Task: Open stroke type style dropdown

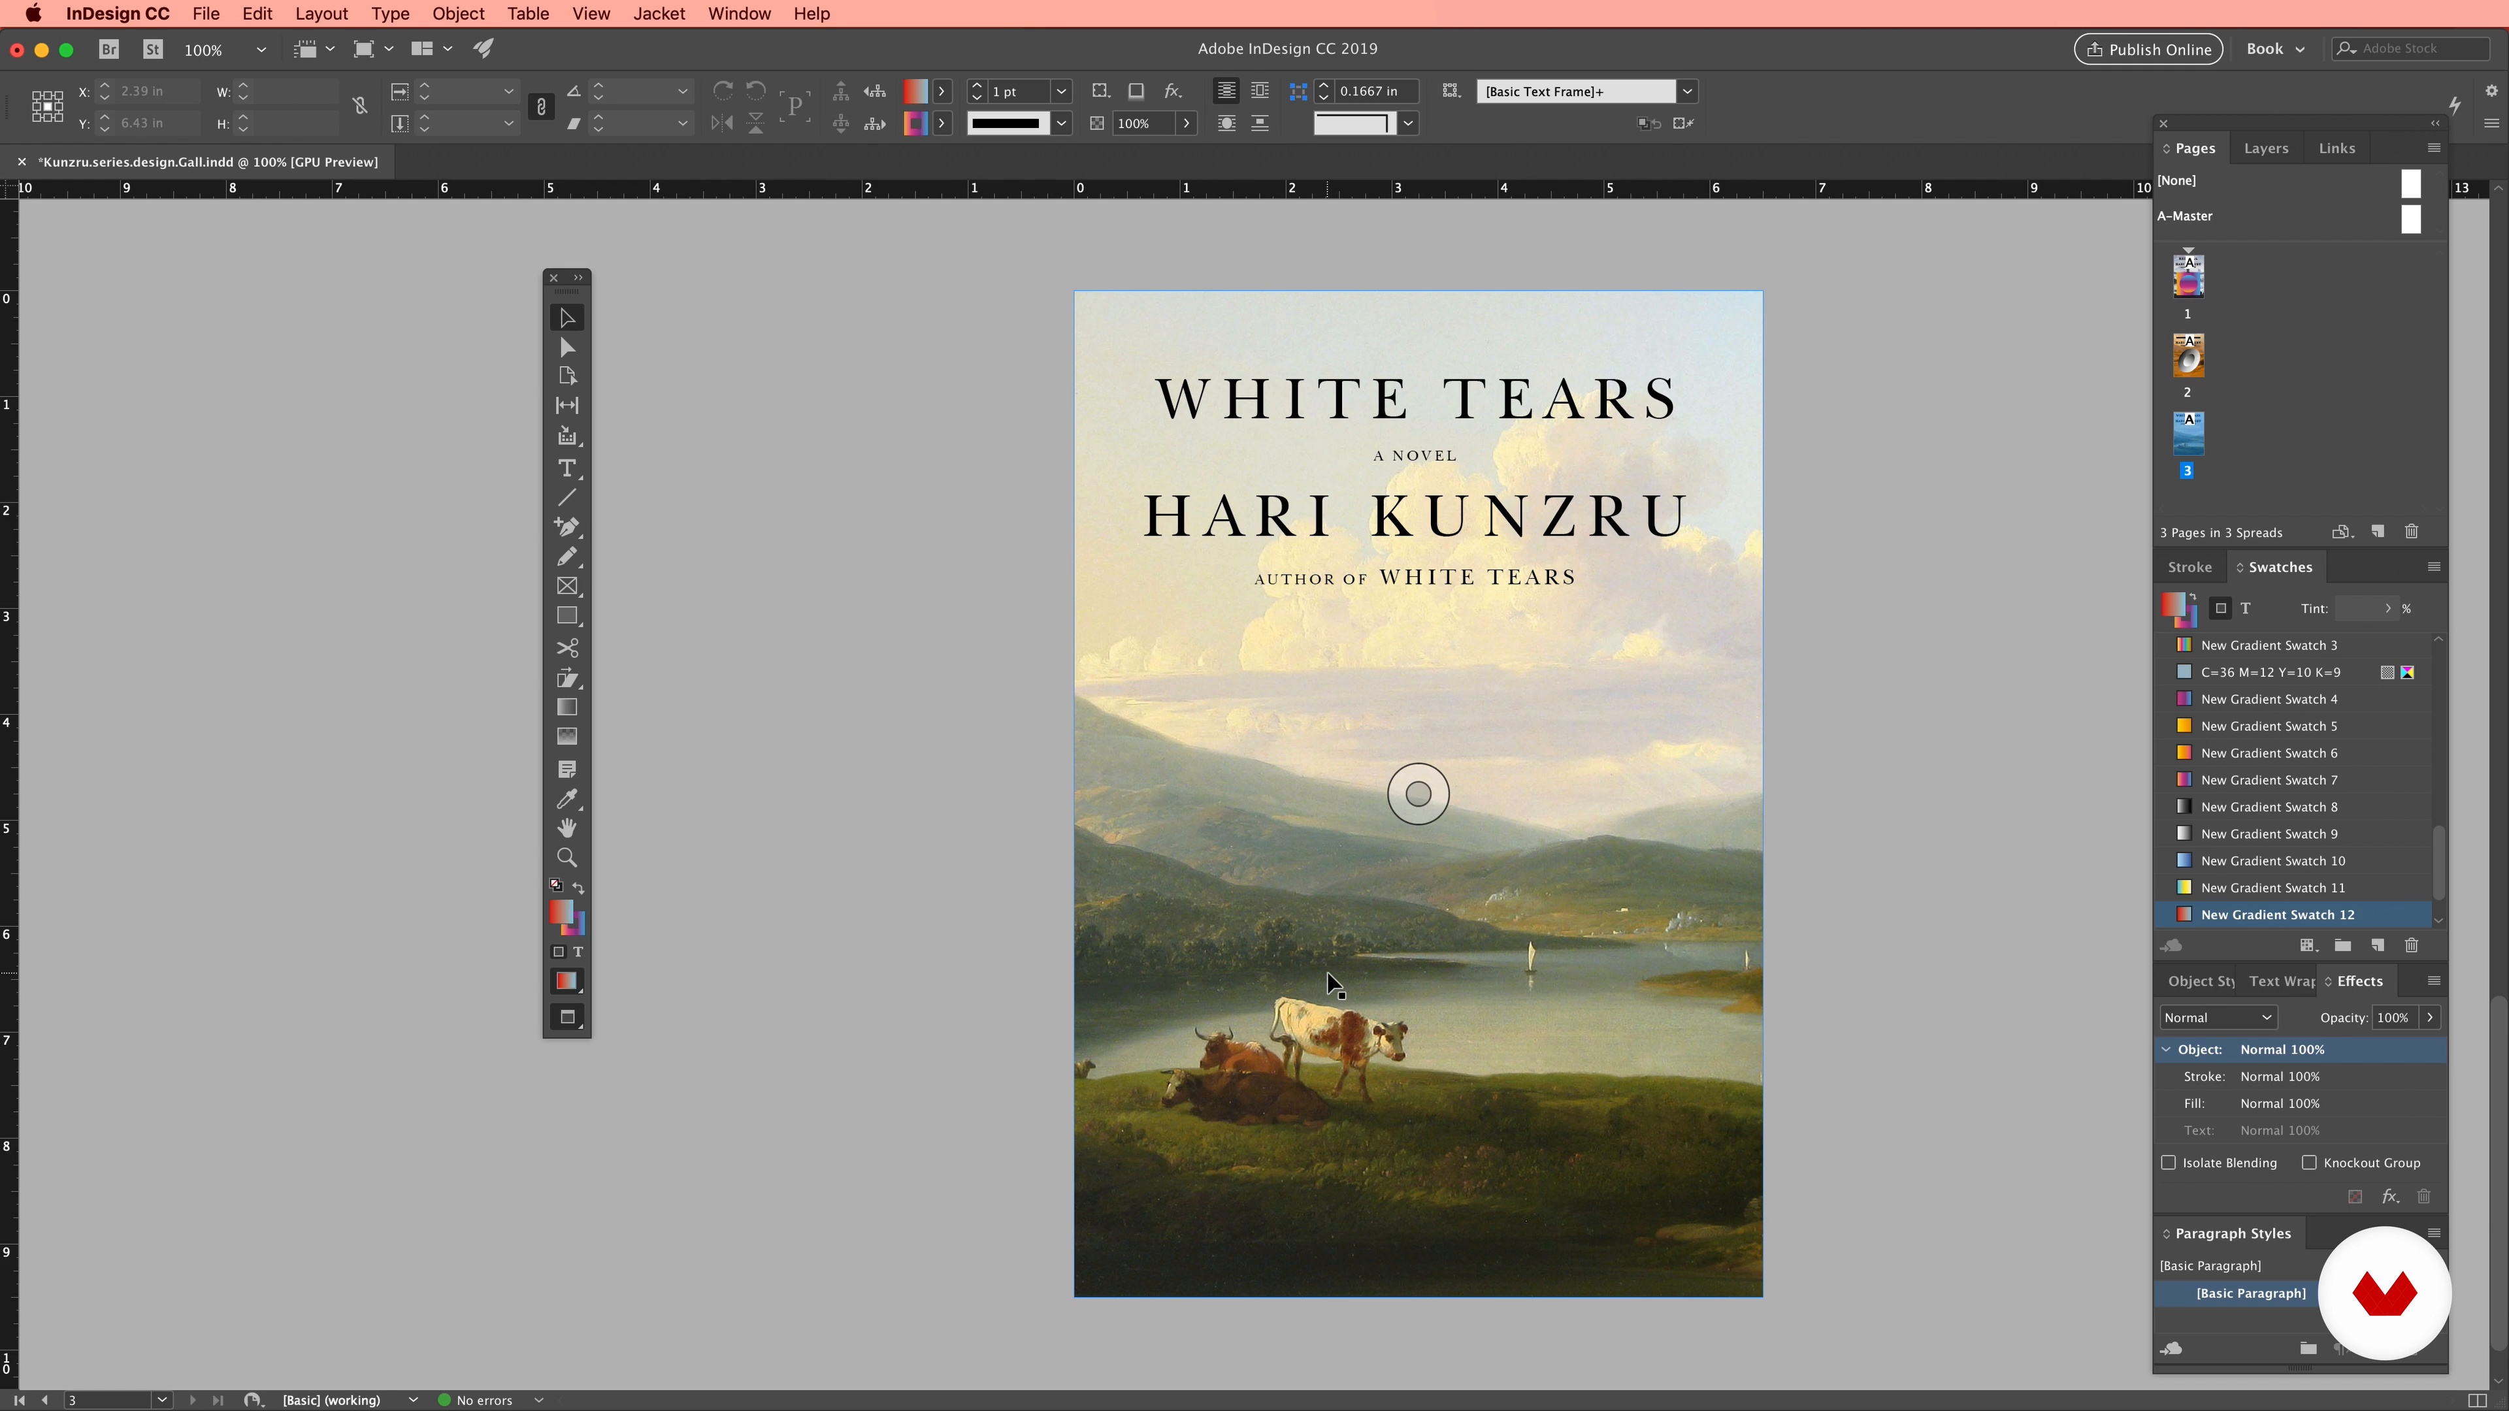Action: pos(1062,123)
